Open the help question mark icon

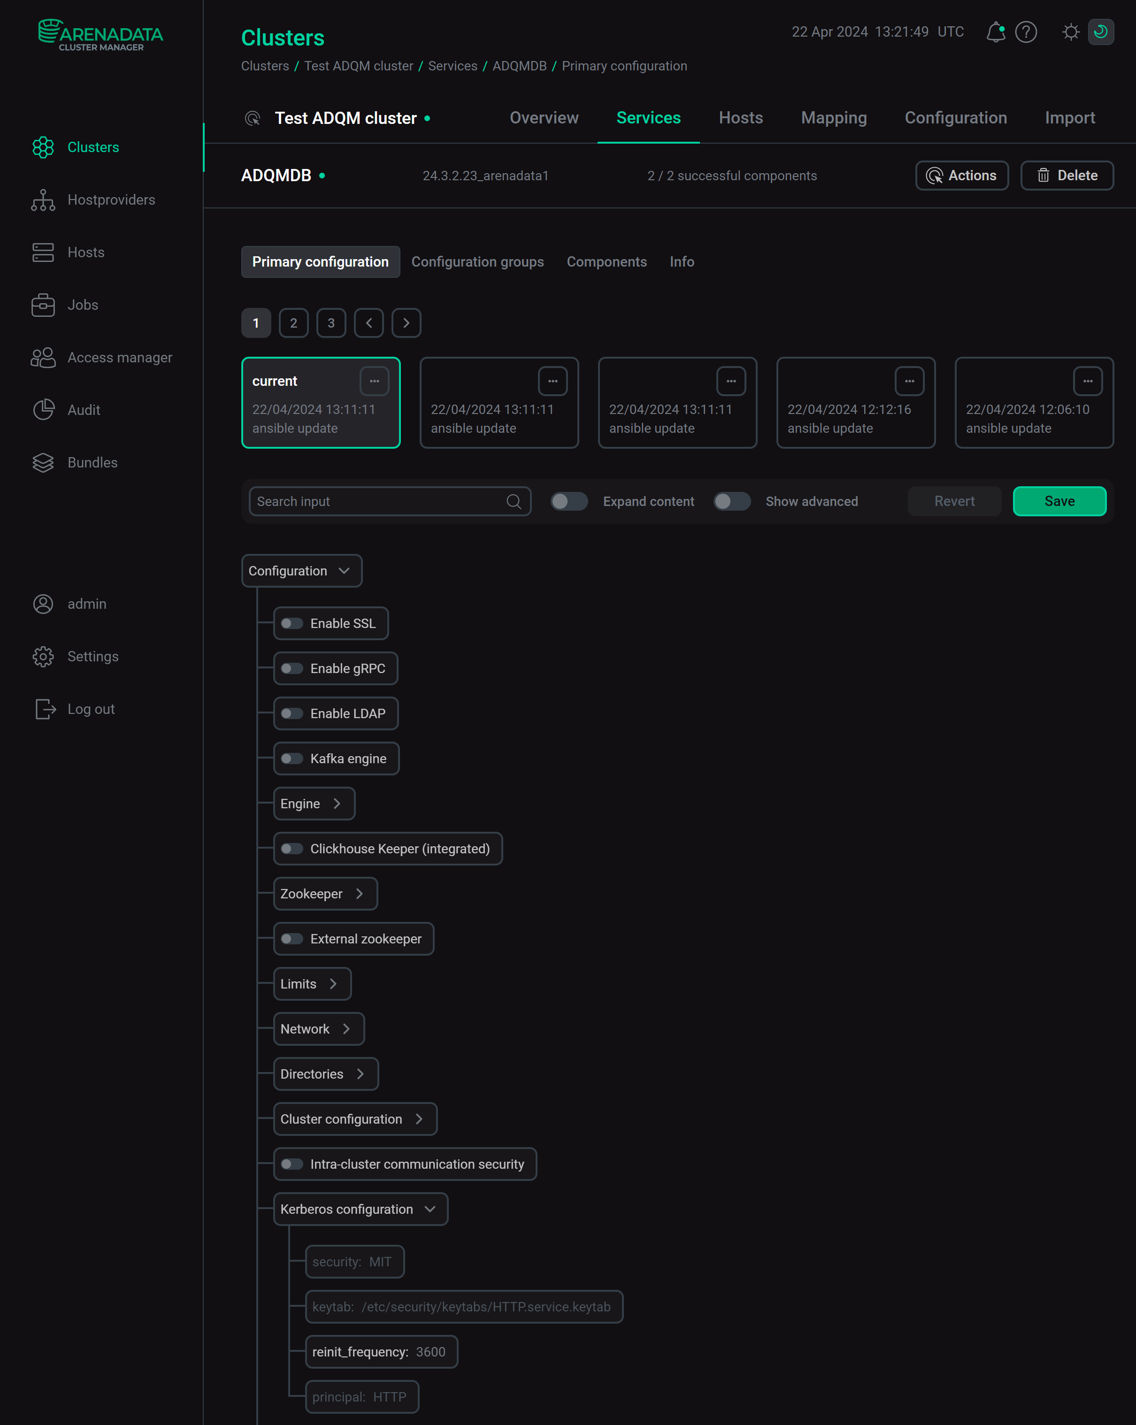pyautogui.click(x=1026, y=32)
